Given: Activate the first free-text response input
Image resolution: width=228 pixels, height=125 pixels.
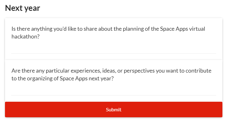Looking at the screenshot, I should (114, 49).
